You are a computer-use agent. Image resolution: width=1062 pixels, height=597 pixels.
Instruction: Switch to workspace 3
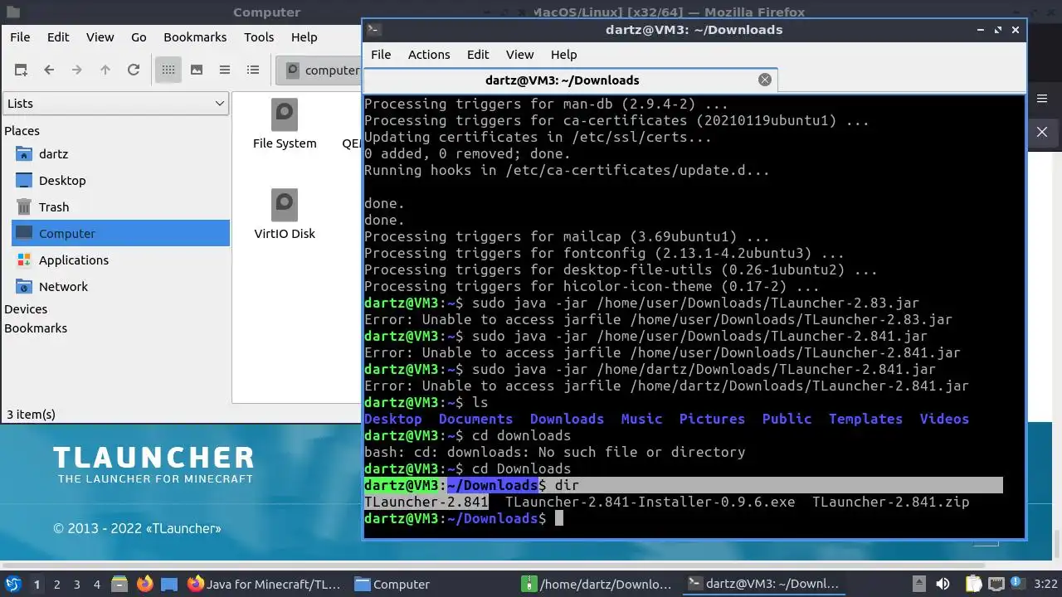[x=76, y=585]
